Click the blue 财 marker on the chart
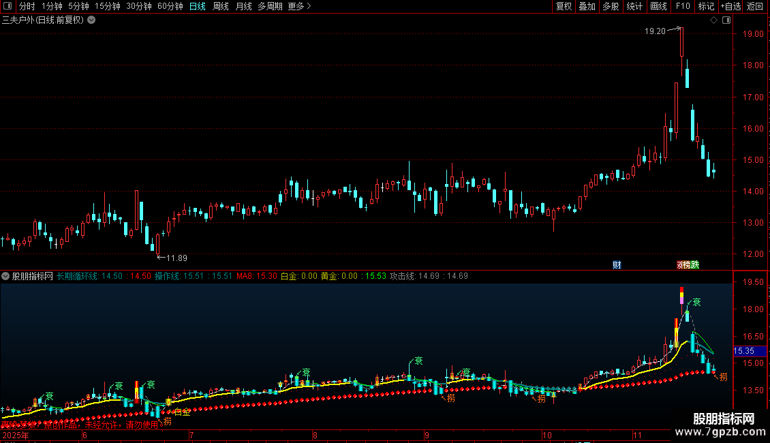Screen dimensions: 770x443 point(617,264)
